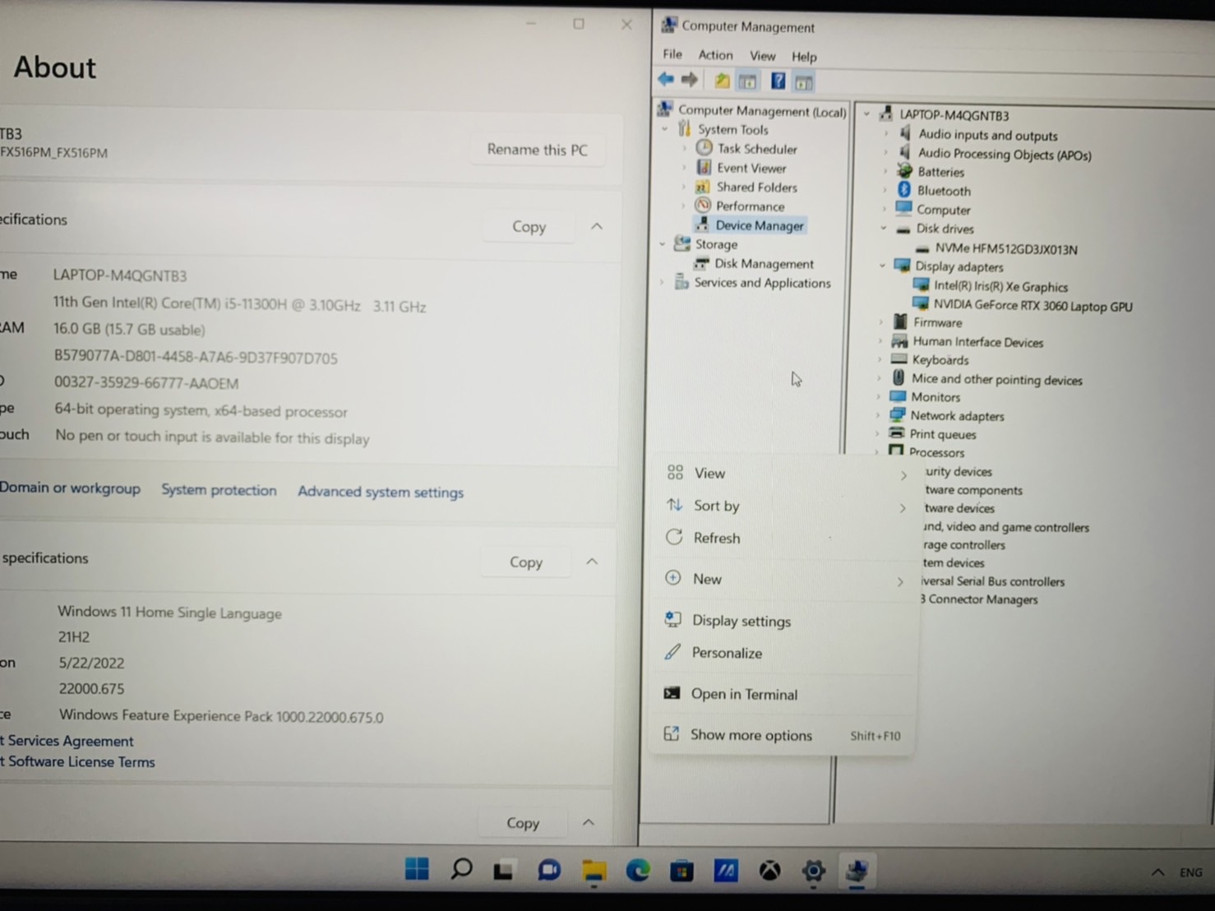This screenshot has height=911, width=1215.
Task: Click Rename this PC button
Action: [537, 150]
